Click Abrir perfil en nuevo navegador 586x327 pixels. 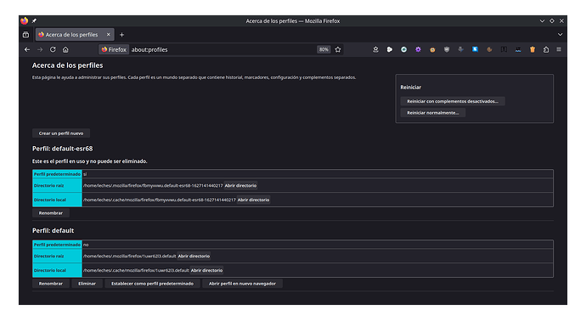(x=242, y=284)
